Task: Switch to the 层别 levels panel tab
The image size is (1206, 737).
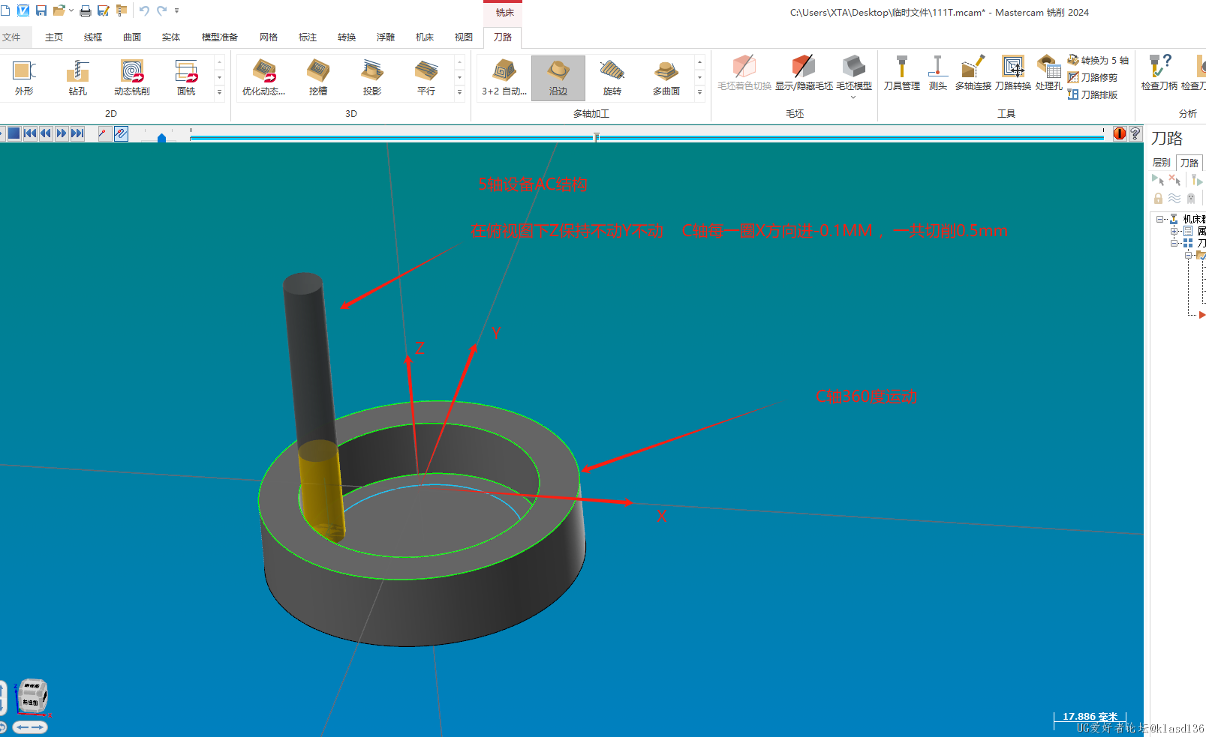Action: click(x=1162, y=162)
